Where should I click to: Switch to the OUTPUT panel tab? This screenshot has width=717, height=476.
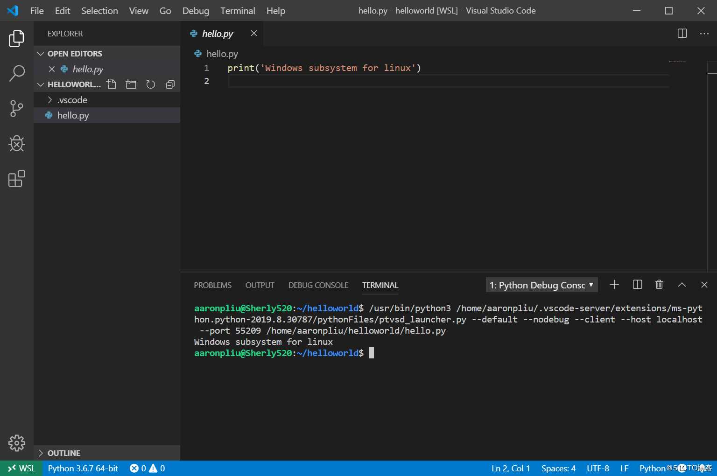click(x=260, y=285)
